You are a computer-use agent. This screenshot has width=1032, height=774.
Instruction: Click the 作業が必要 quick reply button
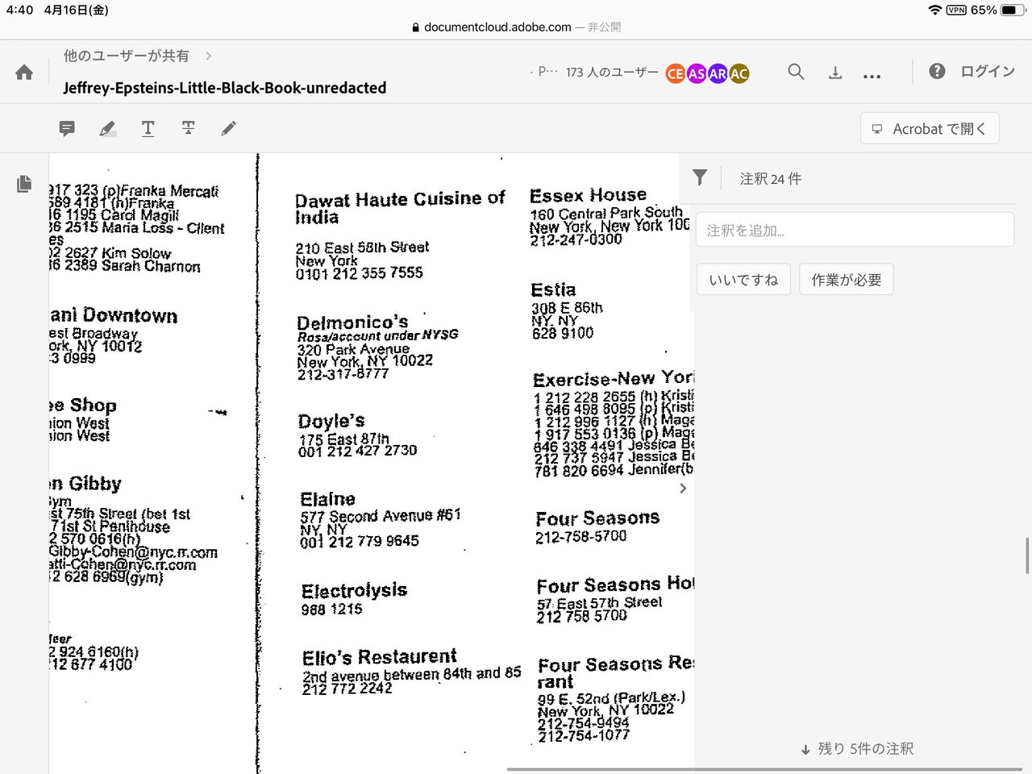tap(847, 280)
